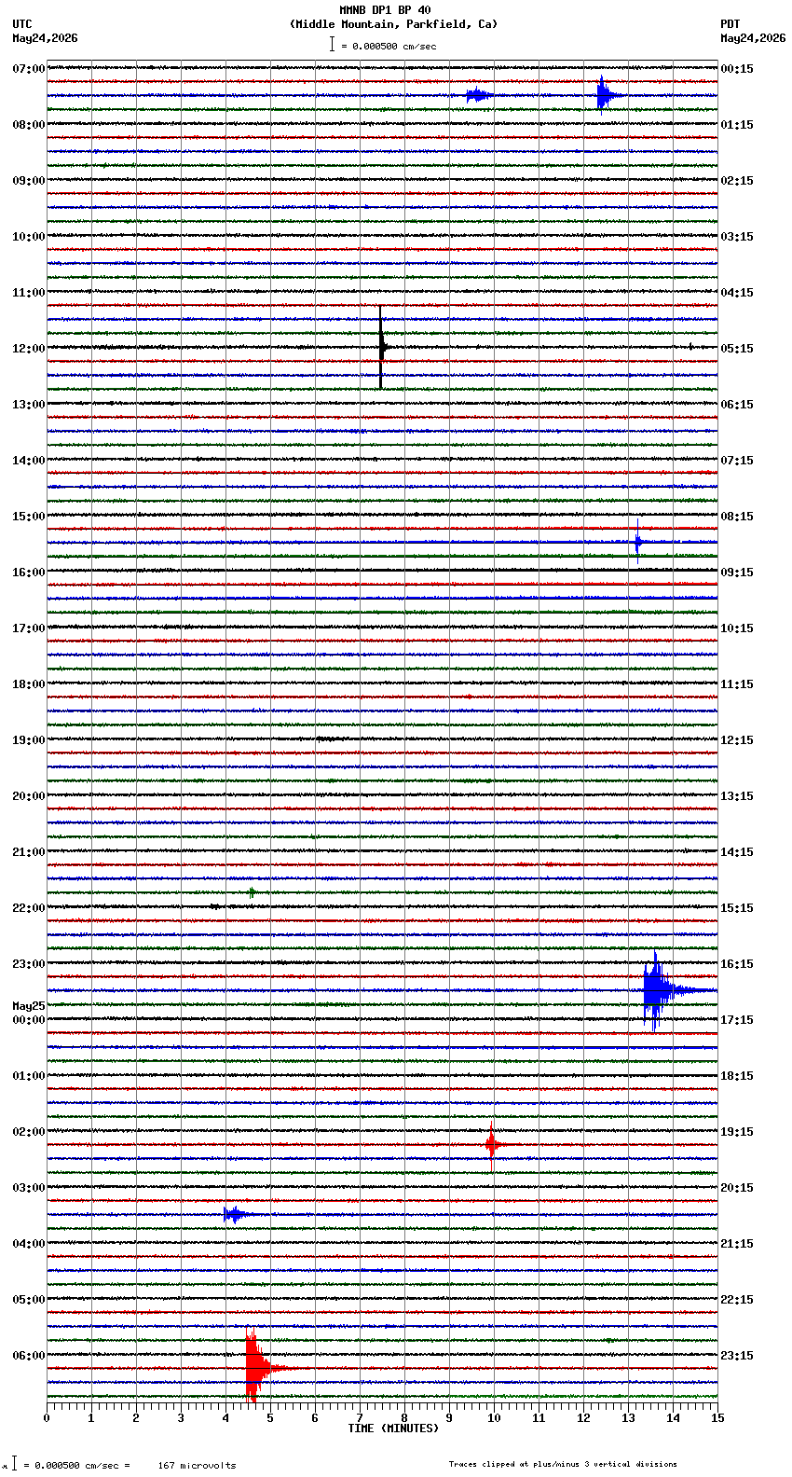Click the red event at 02:15 UTC trace
This screenshot has width=792, height=1477.
tap(492, 1144)
